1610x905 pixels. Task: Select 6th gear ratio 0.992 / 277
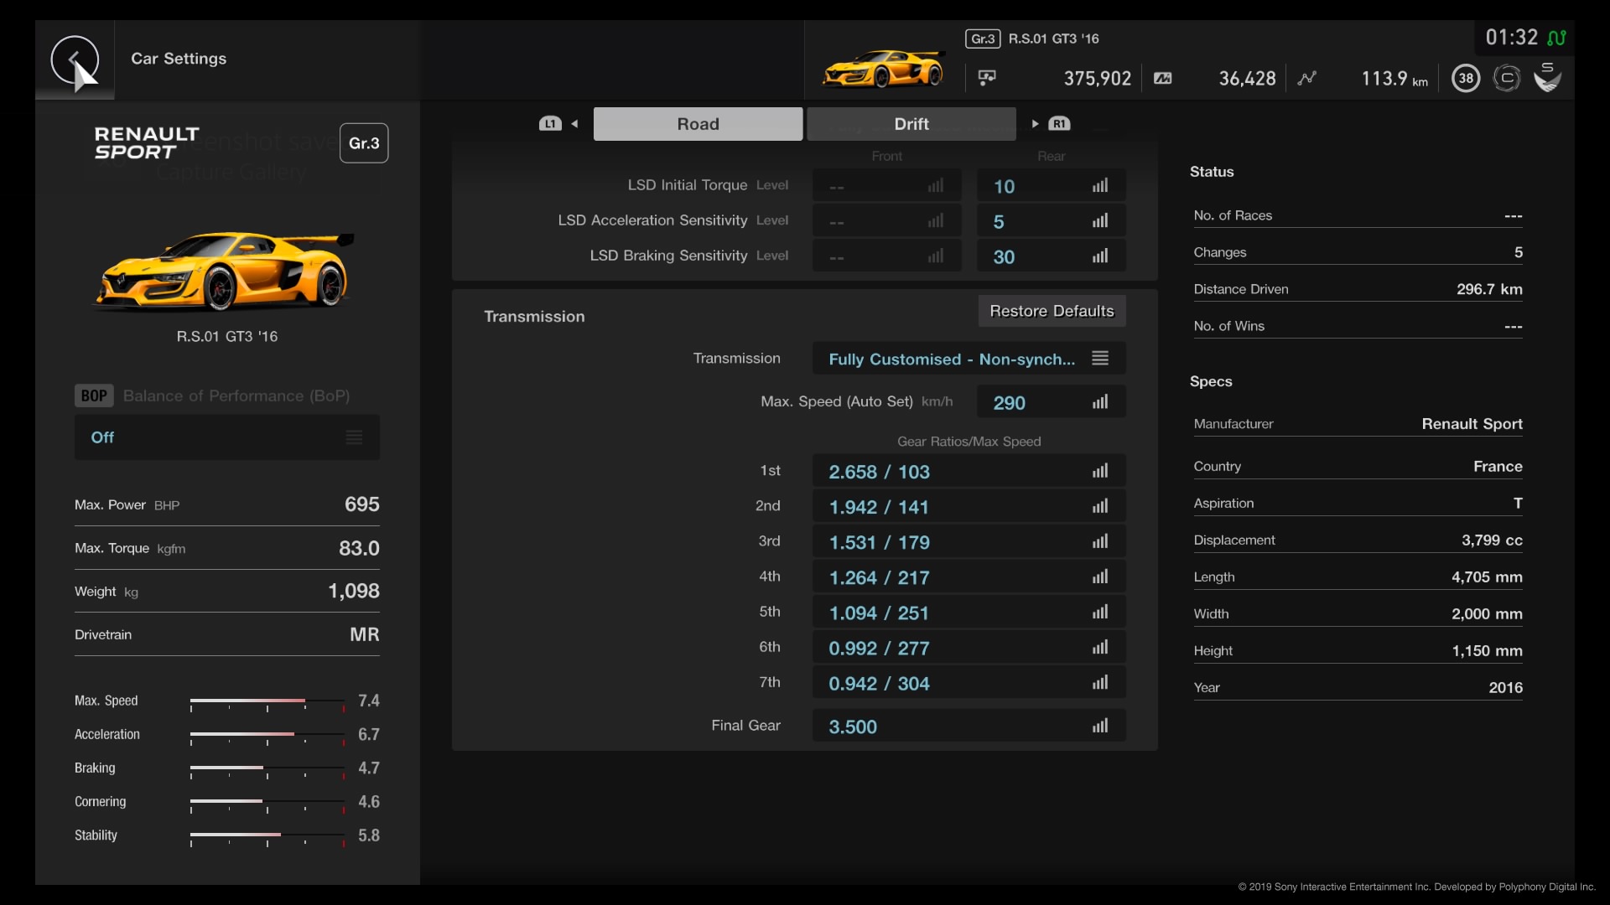pos(969,648)
